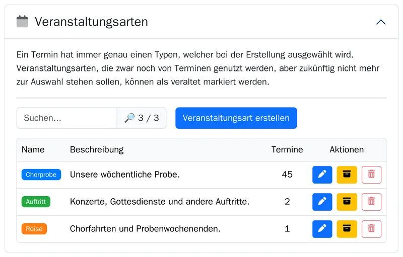403x257 pixels.
Task: Delete the Reise event type
Action: [x=371, y=229]
